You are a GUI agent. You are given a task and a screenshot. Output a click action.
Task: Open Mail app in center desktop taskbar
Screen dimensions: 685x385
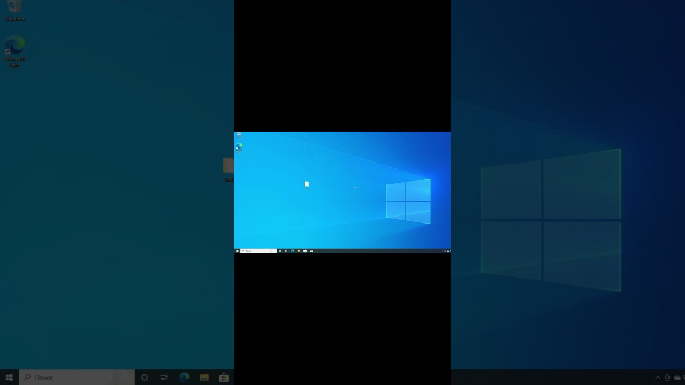coord(311,251)
